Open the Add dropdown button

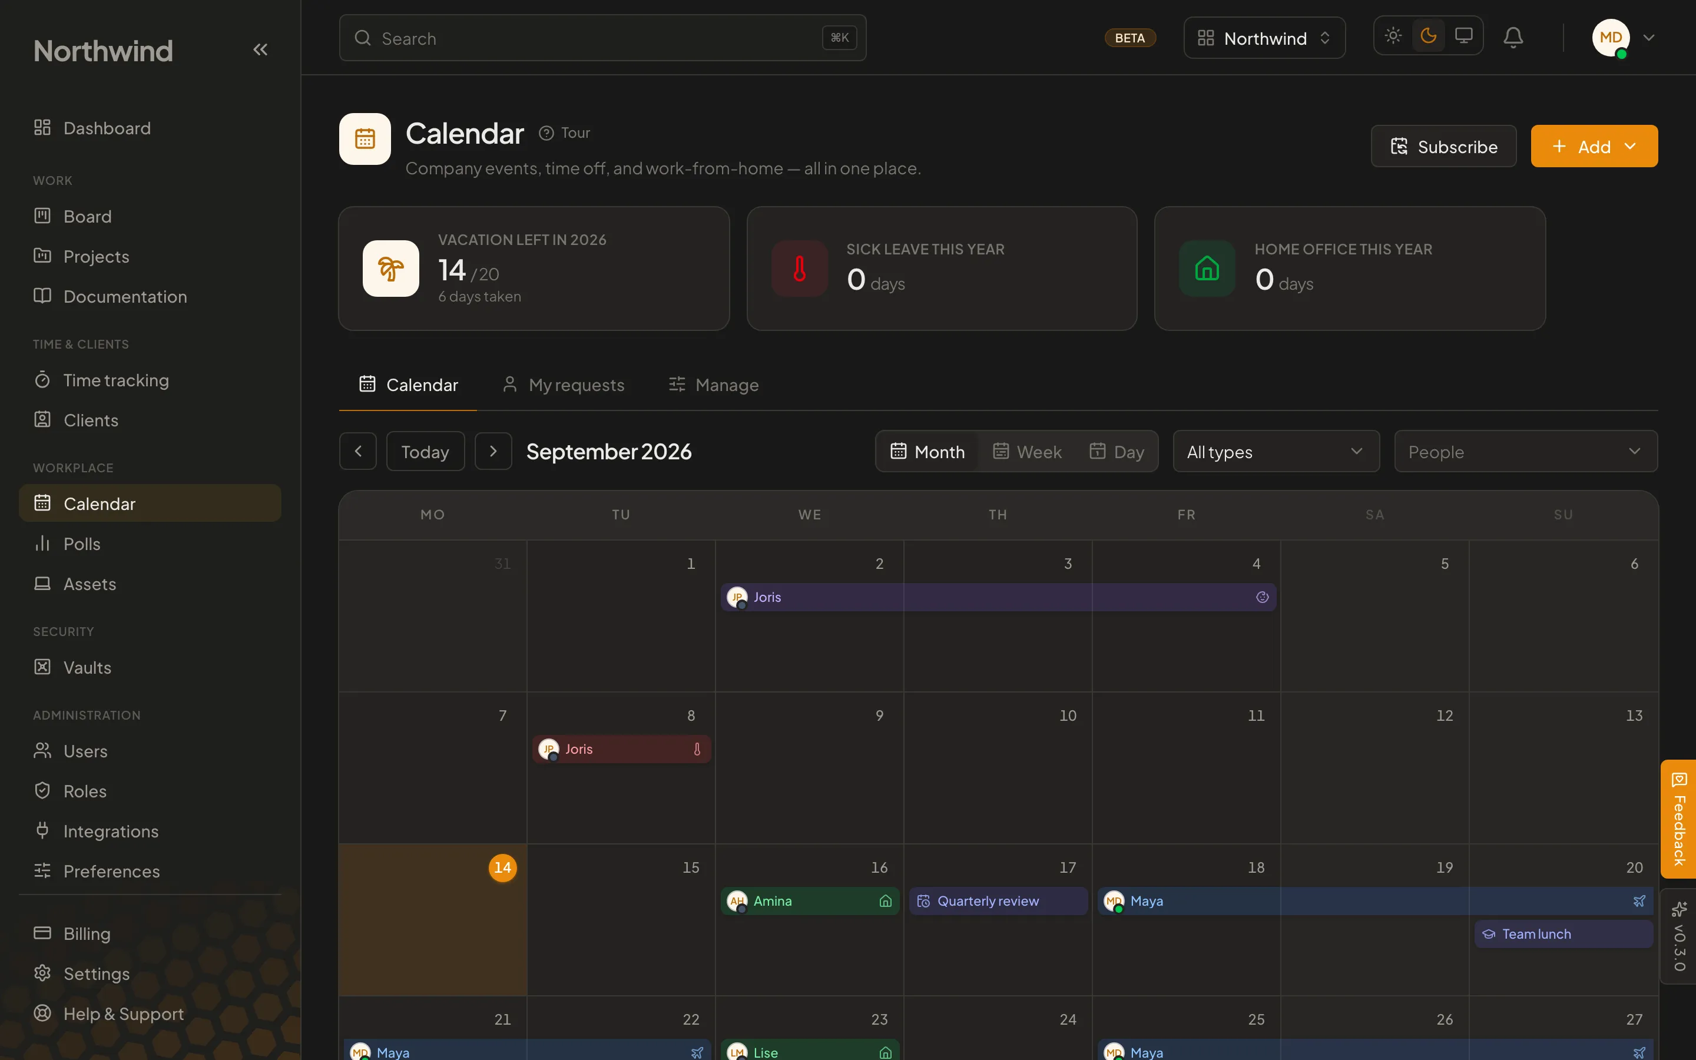[x=1594, y=147]
